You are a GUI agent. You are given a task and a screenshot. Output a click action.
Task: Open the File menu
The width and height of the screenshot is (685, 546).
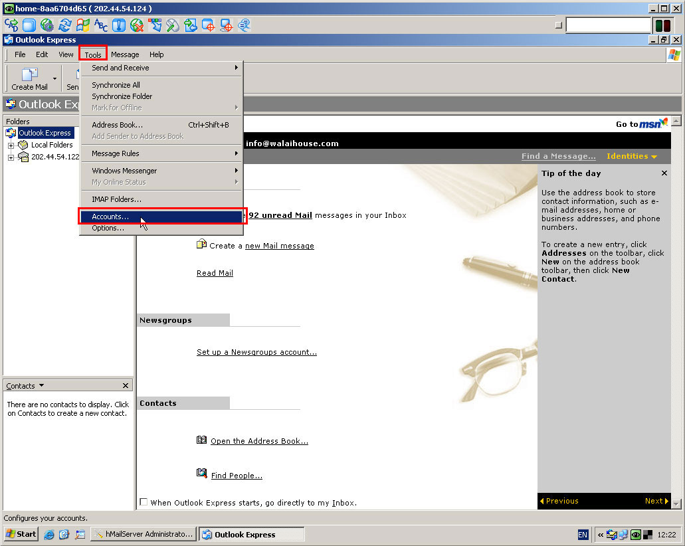20,54
